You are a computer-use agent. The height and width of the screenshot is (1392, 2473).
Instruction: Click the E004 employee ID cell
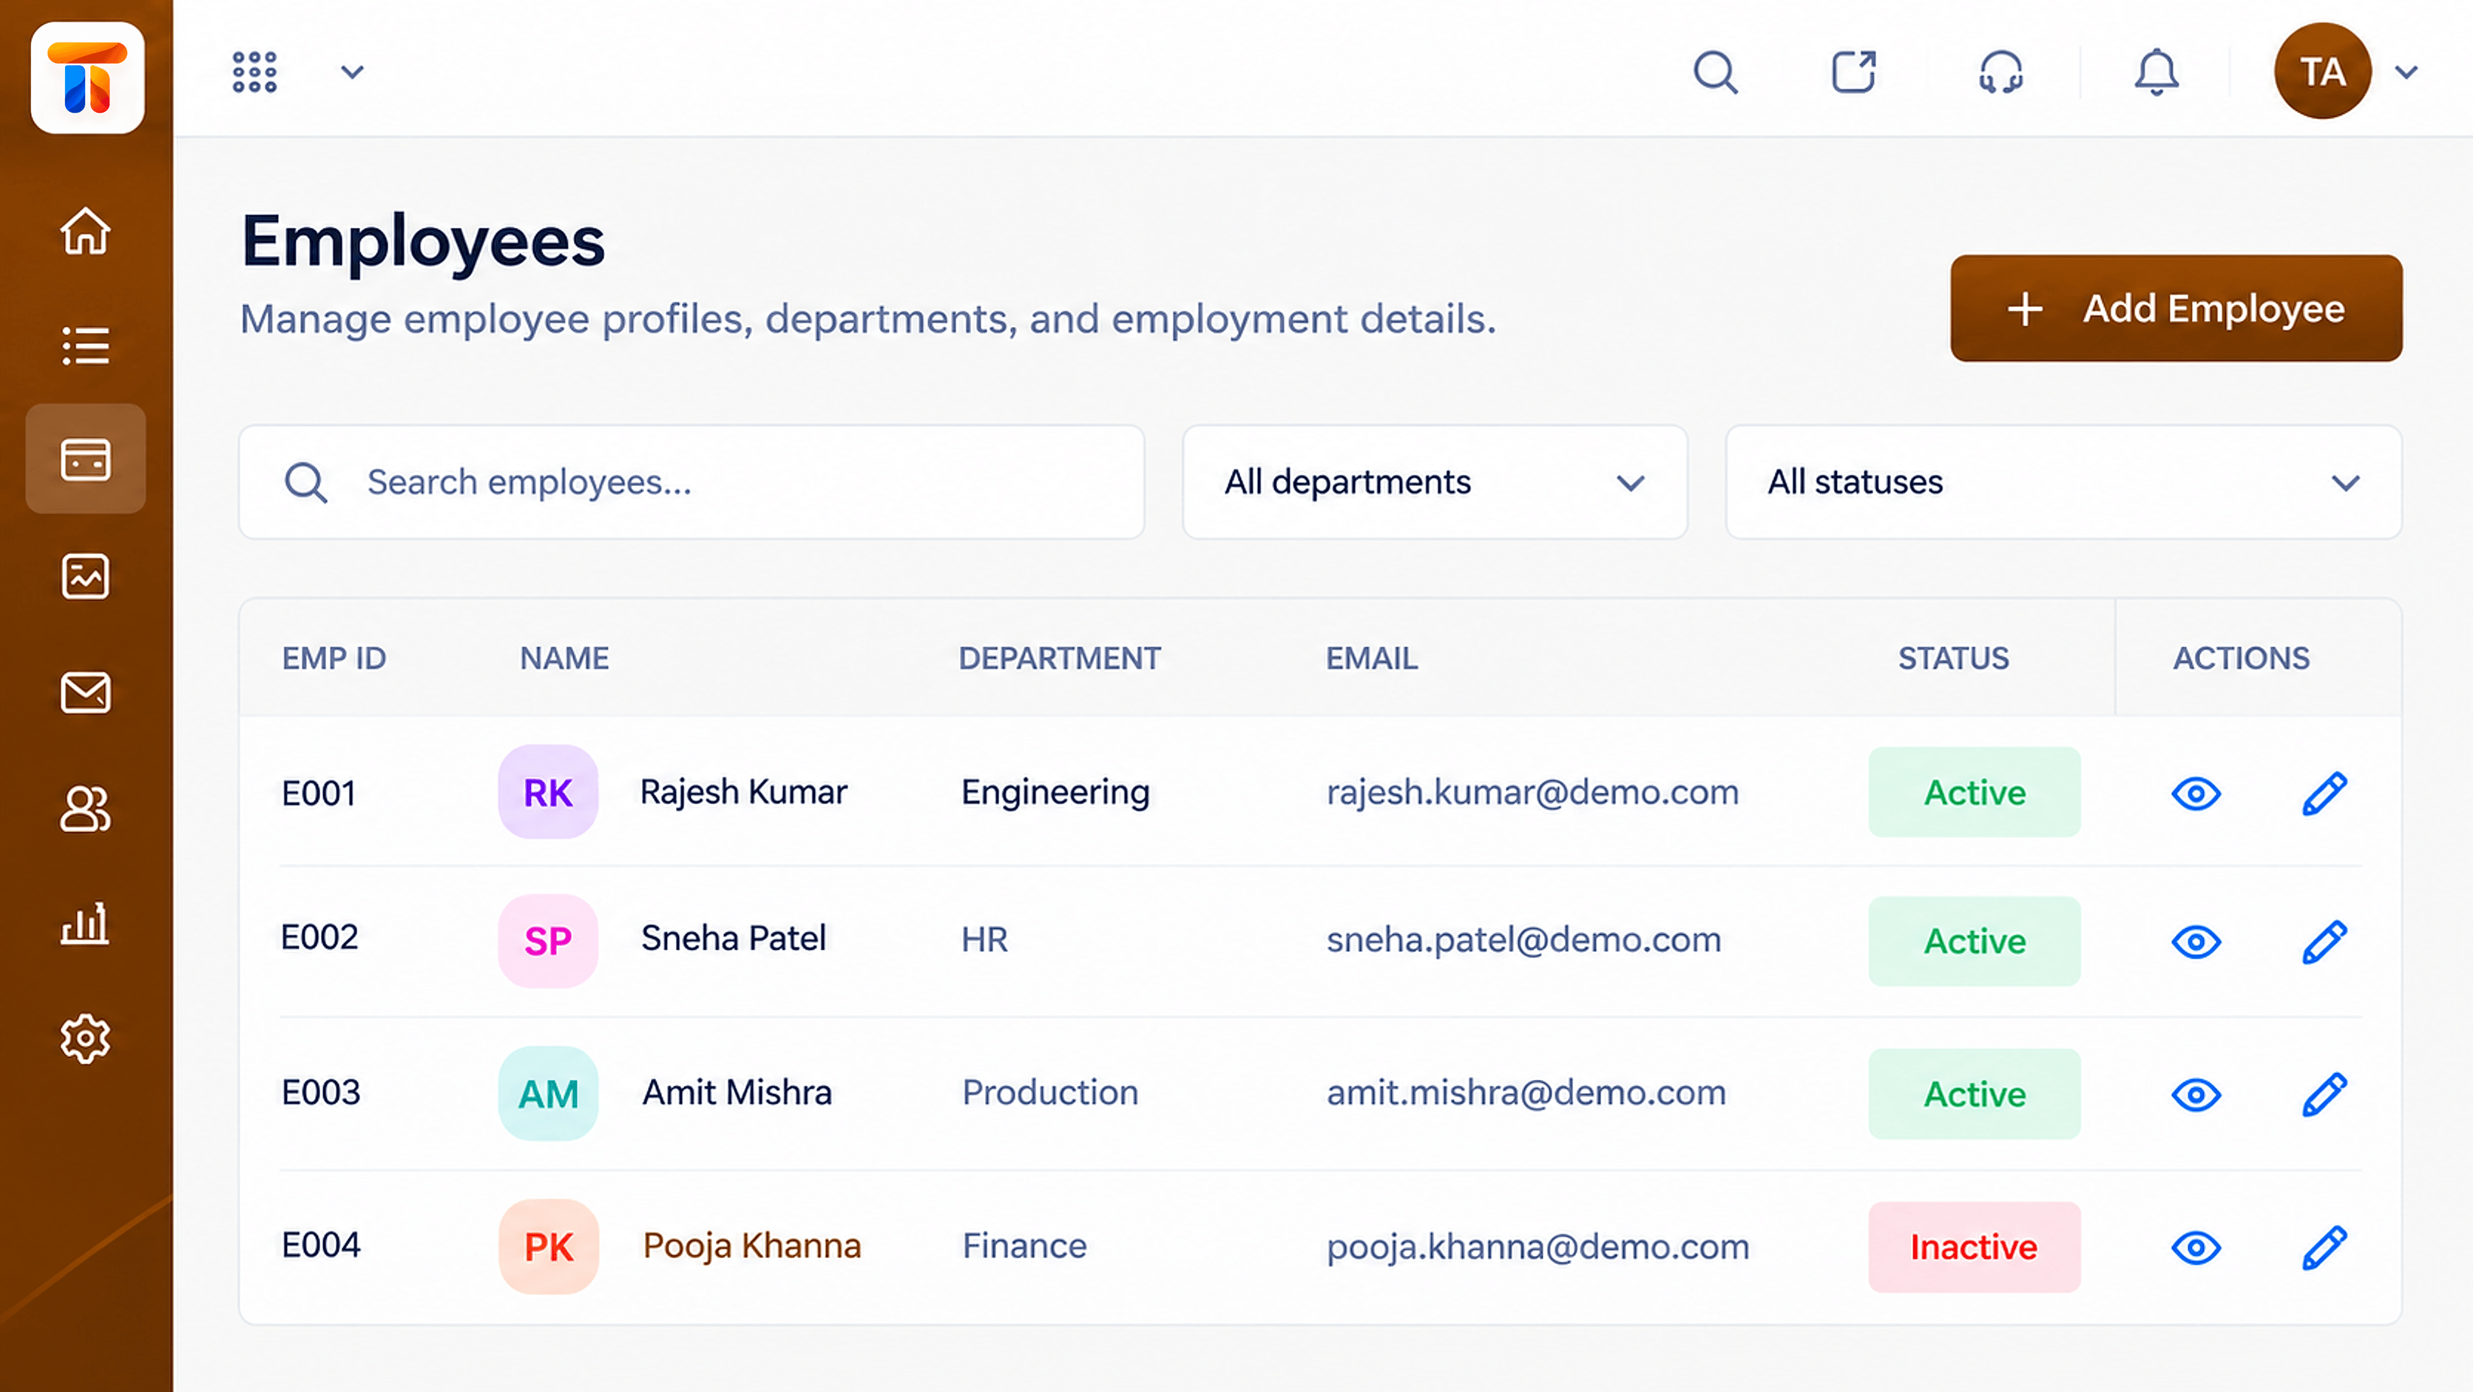click(x=321, y=1245)
